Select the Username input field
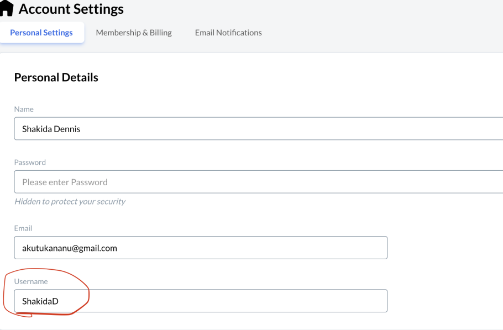 pyautogui.click(x=201, y=301)
